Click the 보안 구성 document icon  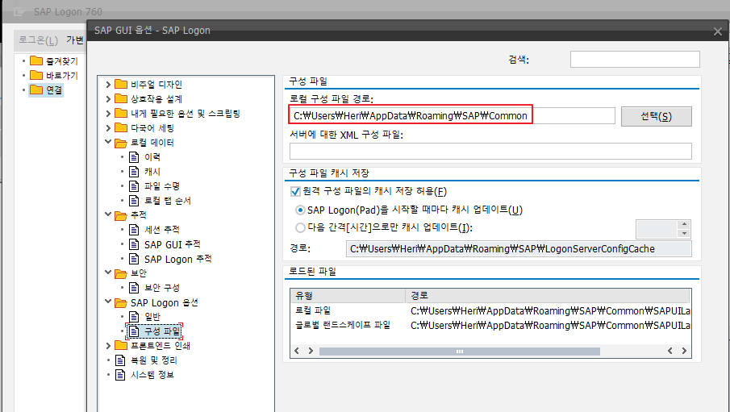pos(134,288)
